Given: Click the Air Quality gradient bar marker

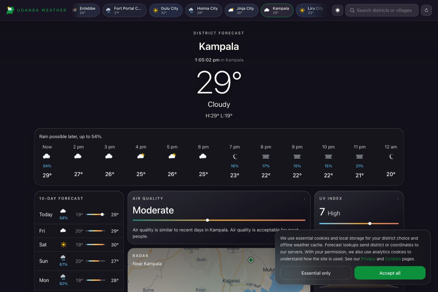Looking at the screenshot, I should 207,220.
